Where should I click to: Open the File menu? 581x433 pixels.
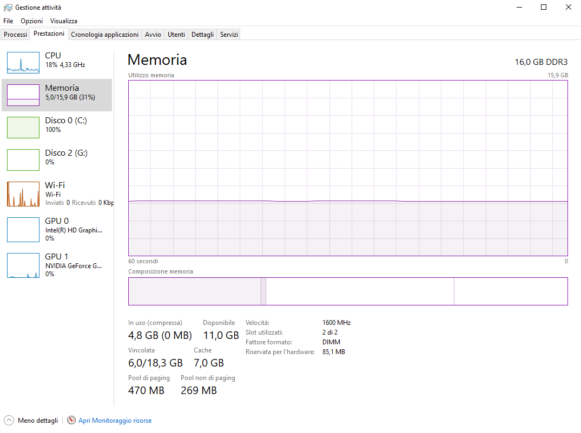[8, 21]
